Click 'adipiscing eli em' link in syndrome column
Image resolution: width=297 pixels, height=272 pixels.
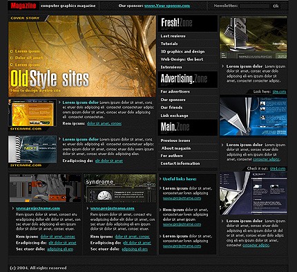[135, 249]
